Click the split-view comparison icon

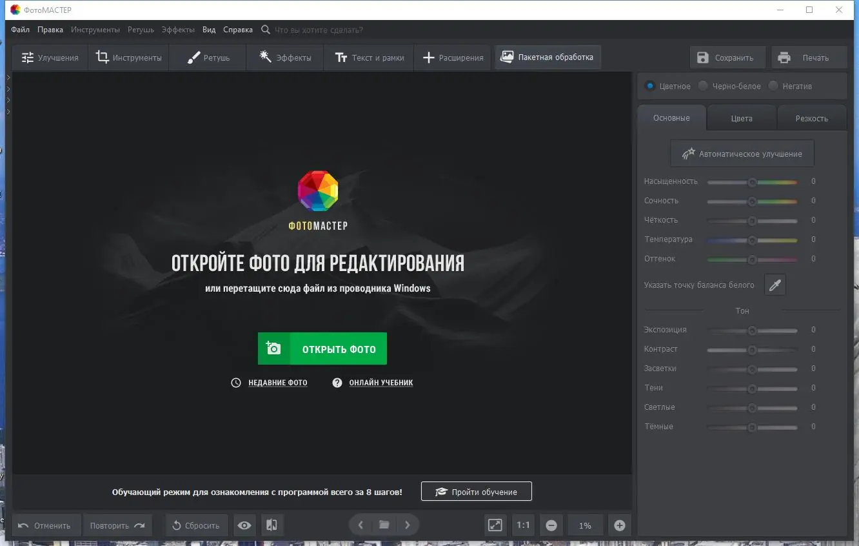[x=272, y=525]
